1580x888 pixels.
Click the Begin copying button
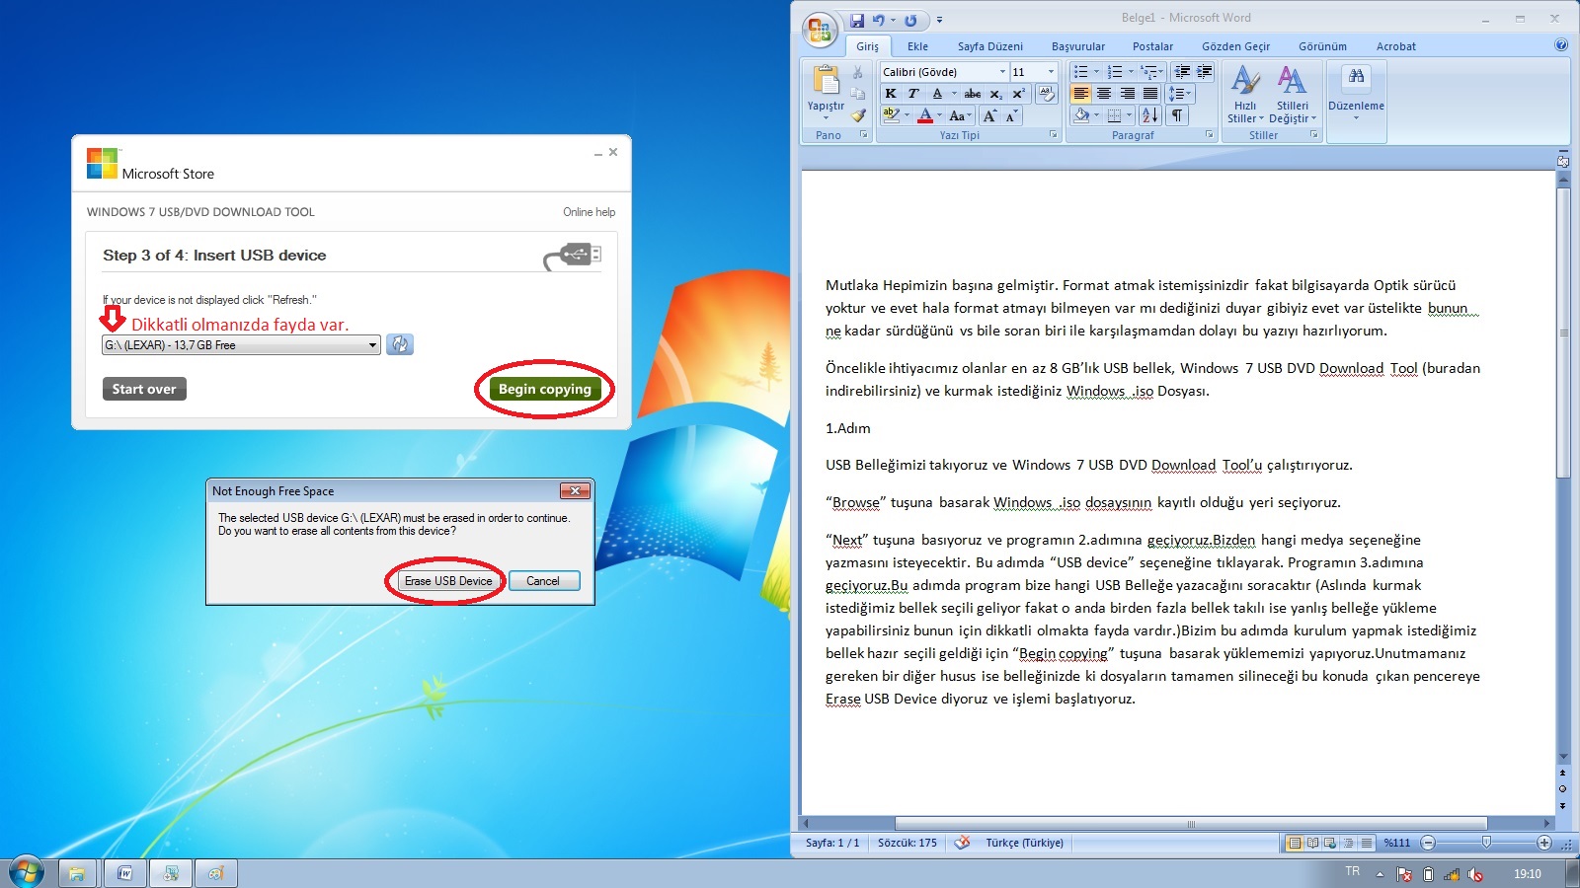point(544,389)
